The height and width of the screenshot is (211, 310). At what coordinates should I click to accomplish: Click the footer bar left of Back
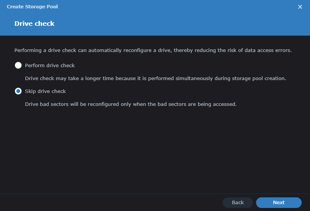tap(114, 202)
